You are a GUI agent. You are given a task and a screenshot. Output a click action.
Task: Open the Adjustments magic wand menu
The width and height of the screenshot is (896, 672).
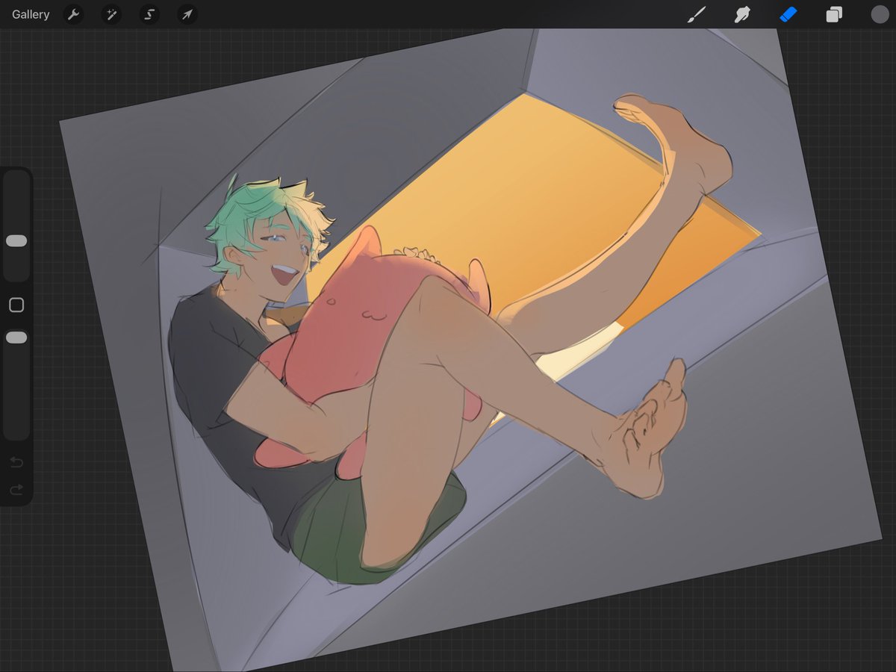pyautogui.click(x=111, y=14)
